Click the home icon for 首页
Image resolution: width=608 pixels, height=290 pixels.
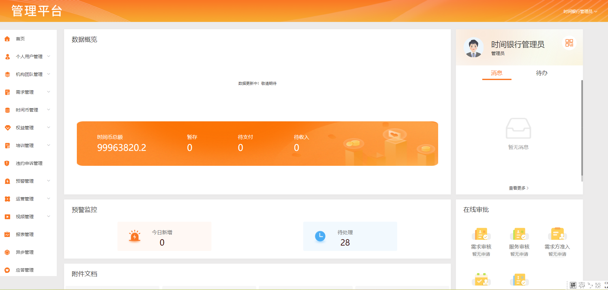7,39
